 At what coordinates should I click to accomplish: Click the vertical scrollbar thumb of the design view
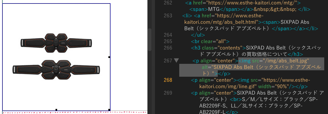point(150,38)
